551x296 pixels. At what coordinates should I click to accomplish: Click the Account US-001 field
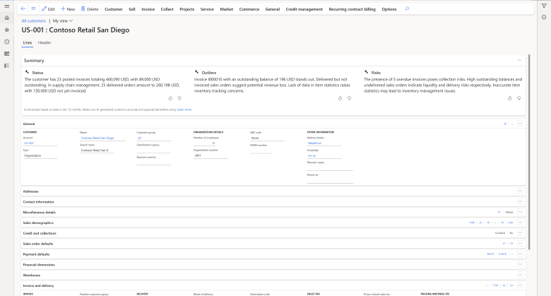pos(40,143)
